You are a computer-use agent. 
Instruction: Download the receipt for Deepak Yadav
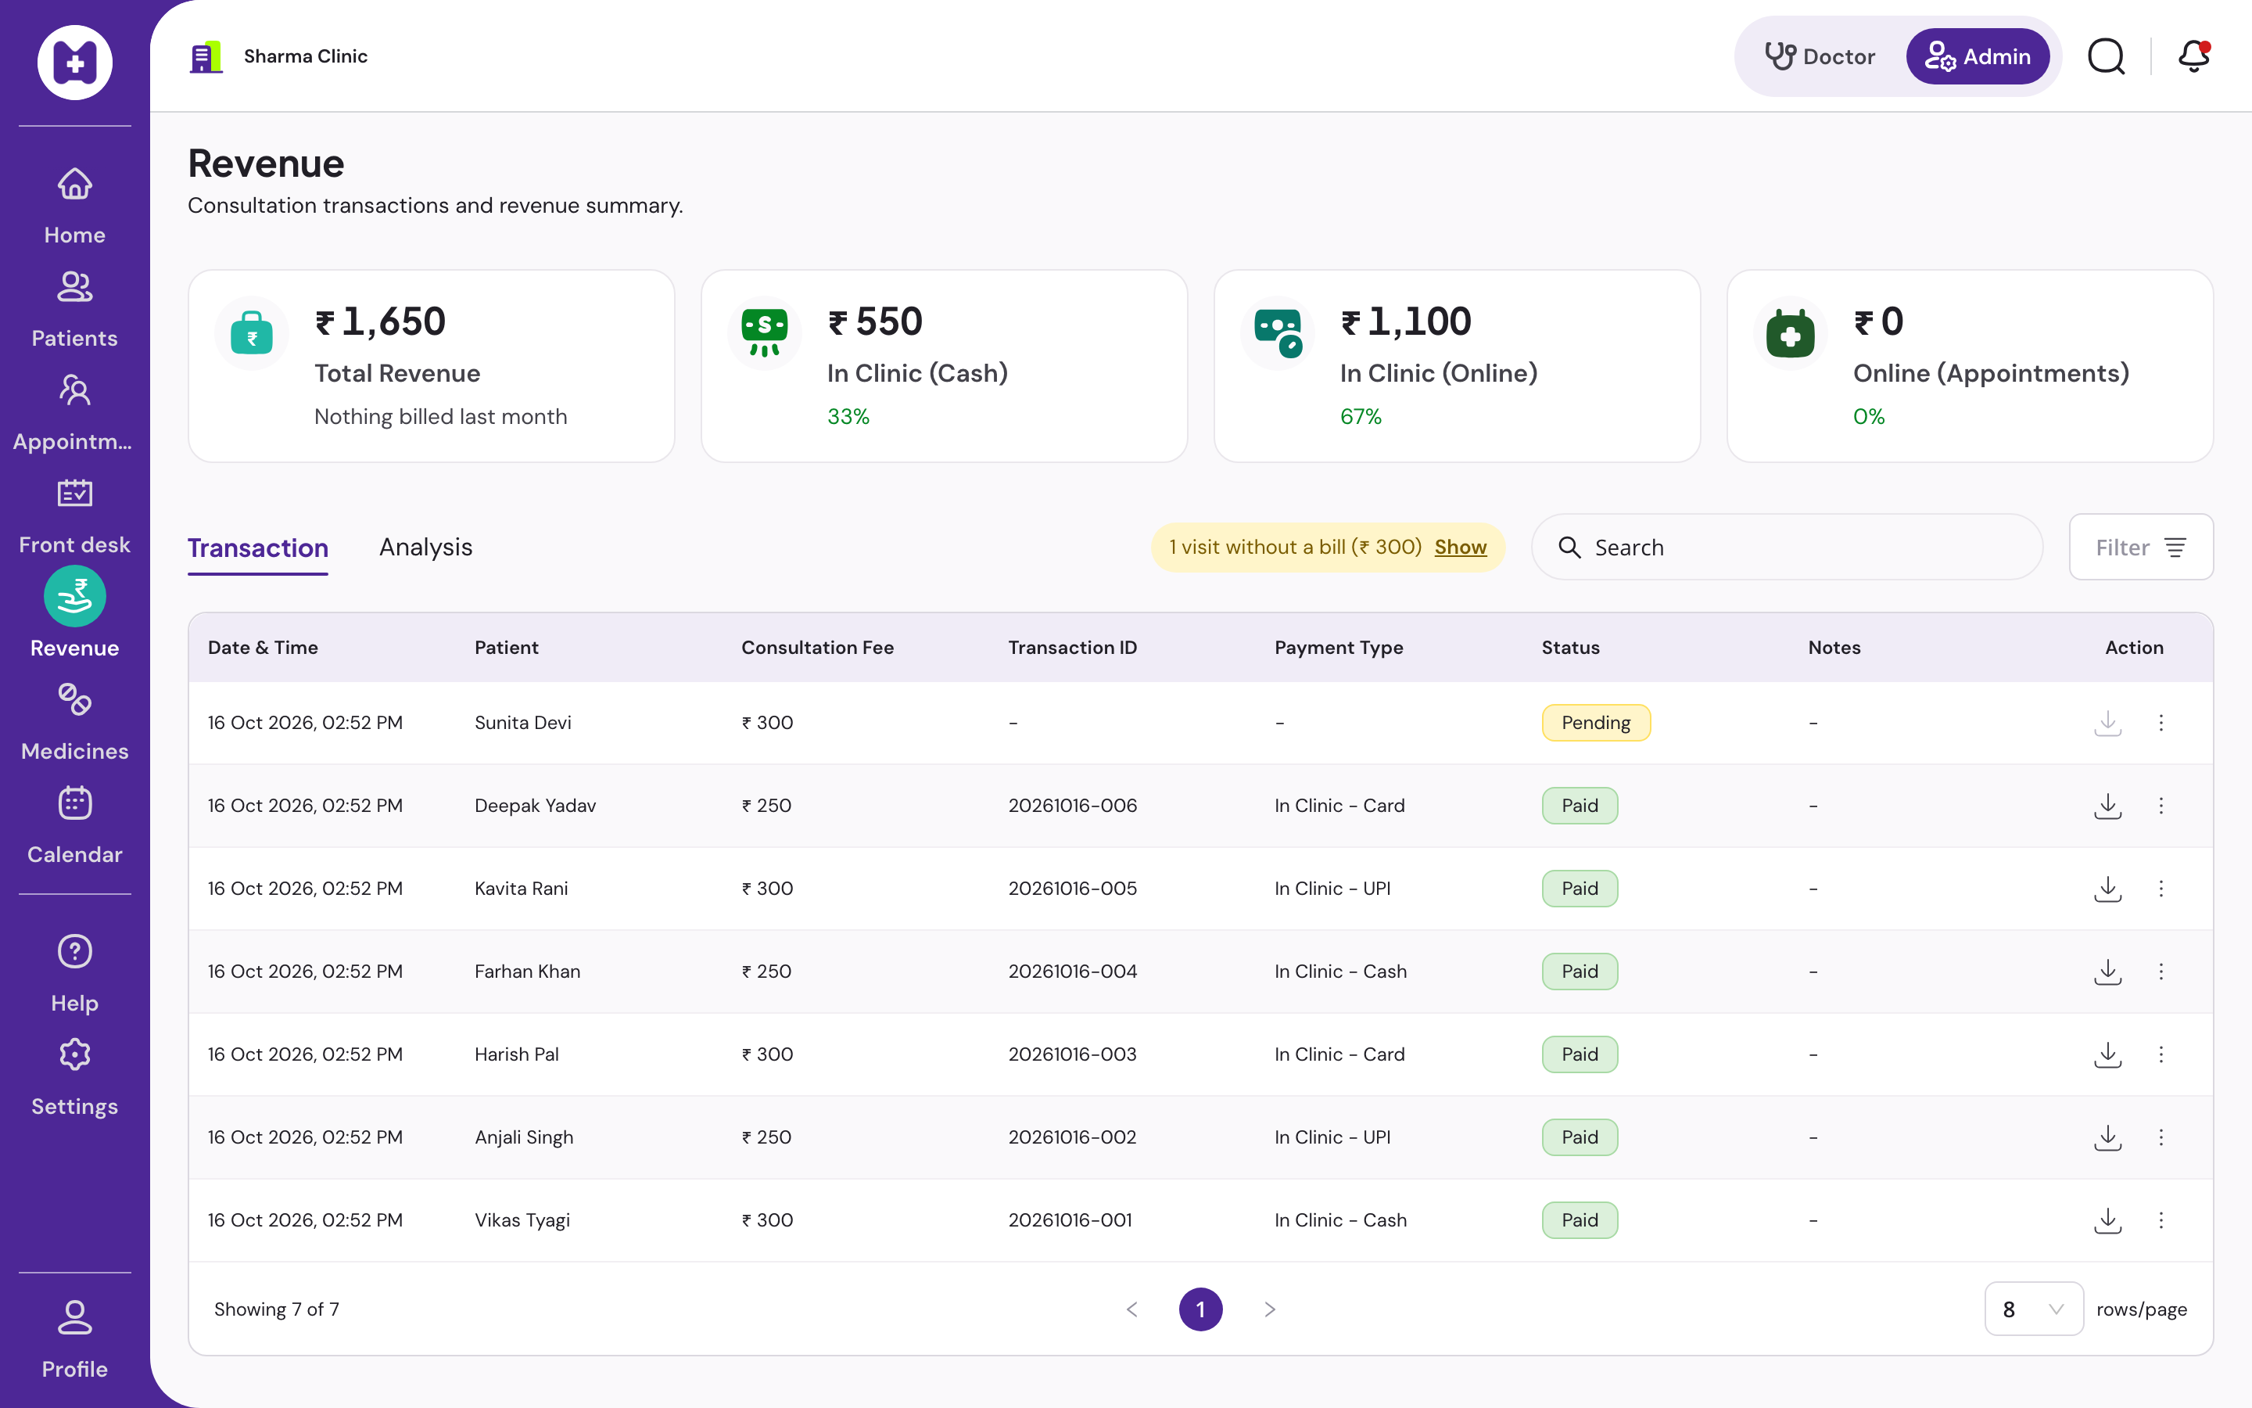[2108, 806]
